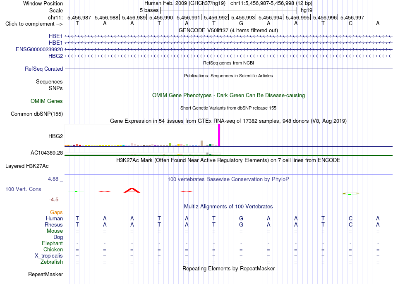Click the large red PhyloP conservation peak
Screen dimensions: 393x284
(x=132, y=190)
